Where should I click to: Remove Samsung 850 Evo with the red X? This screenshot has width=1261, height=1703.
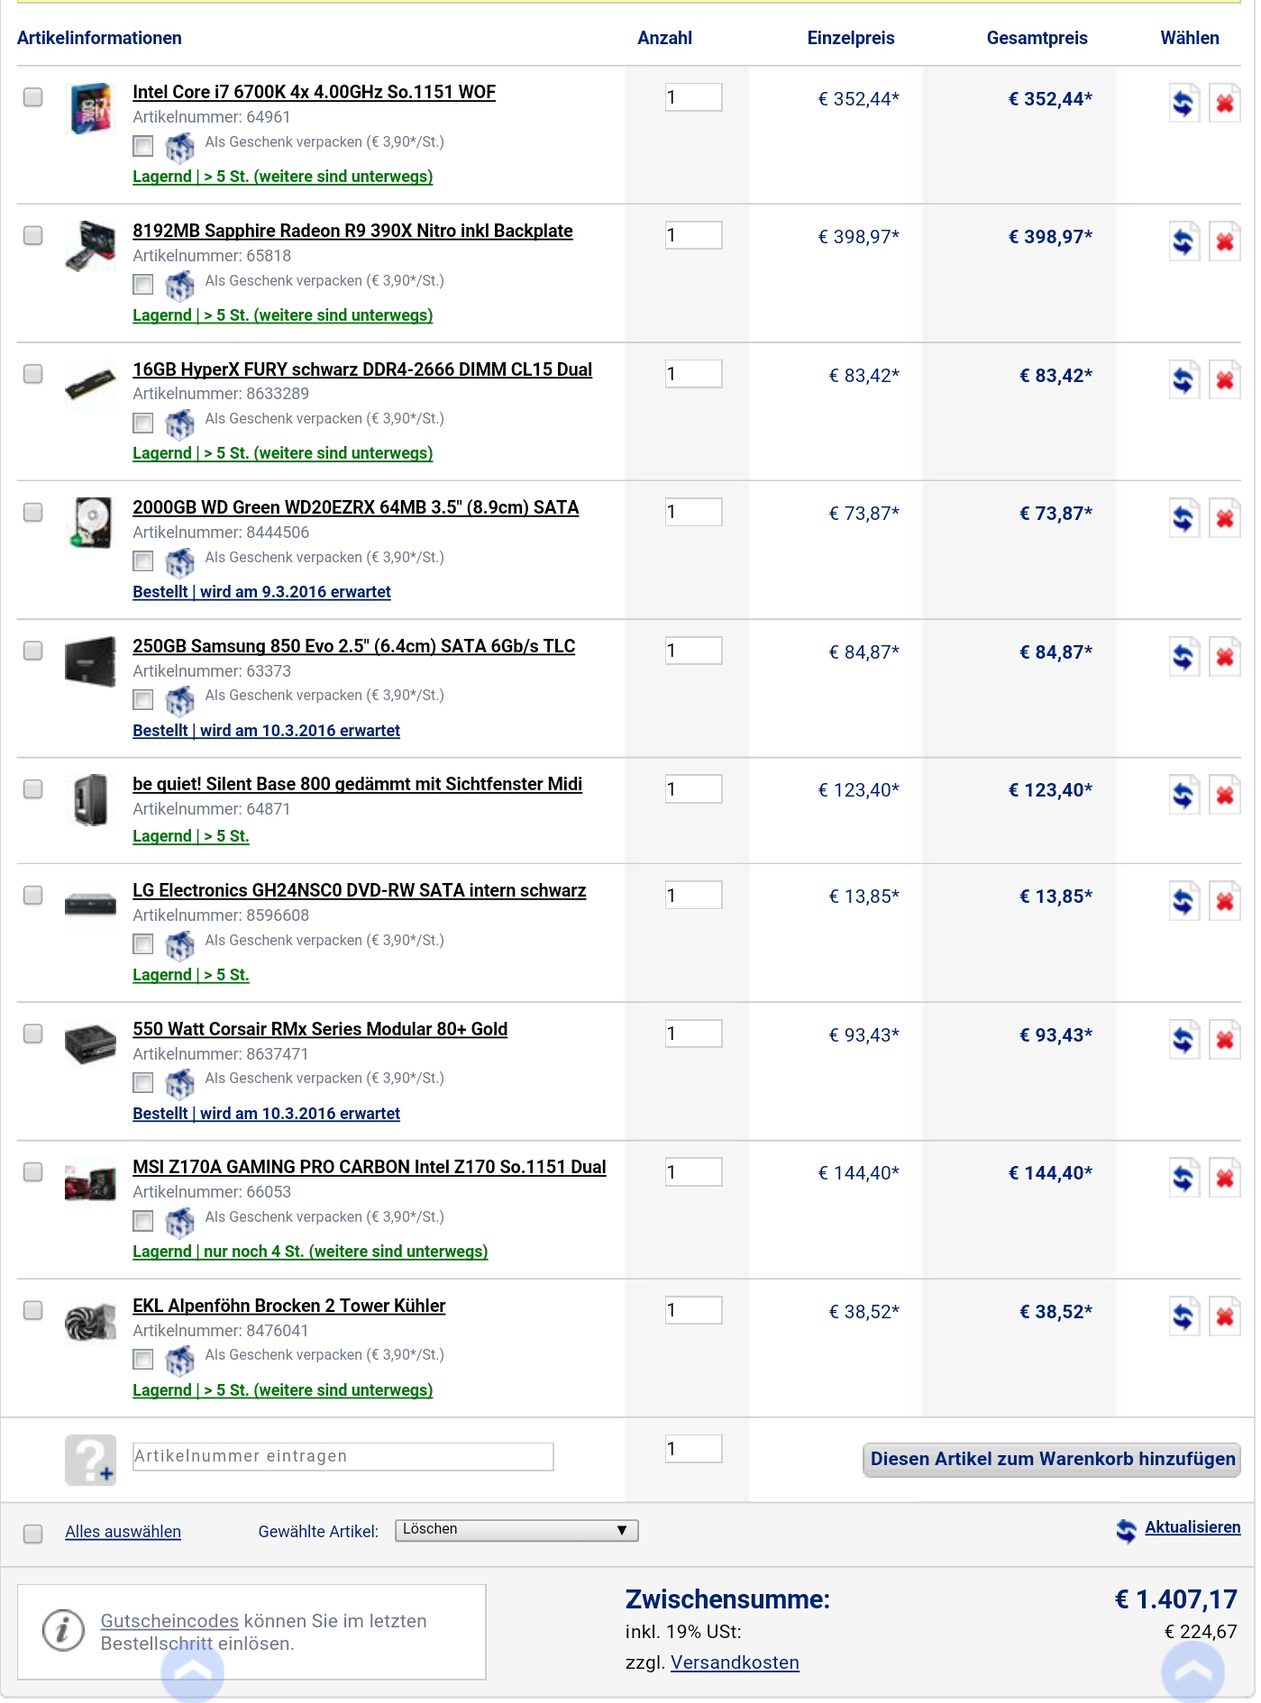point(1224,656)
